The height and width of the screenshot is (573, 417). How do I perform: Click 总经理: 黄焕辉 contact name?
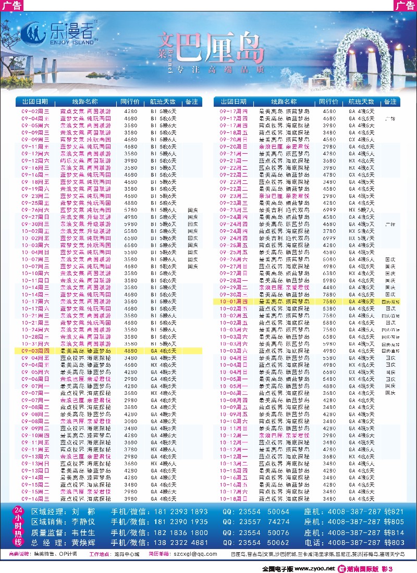tap(63, 543)
